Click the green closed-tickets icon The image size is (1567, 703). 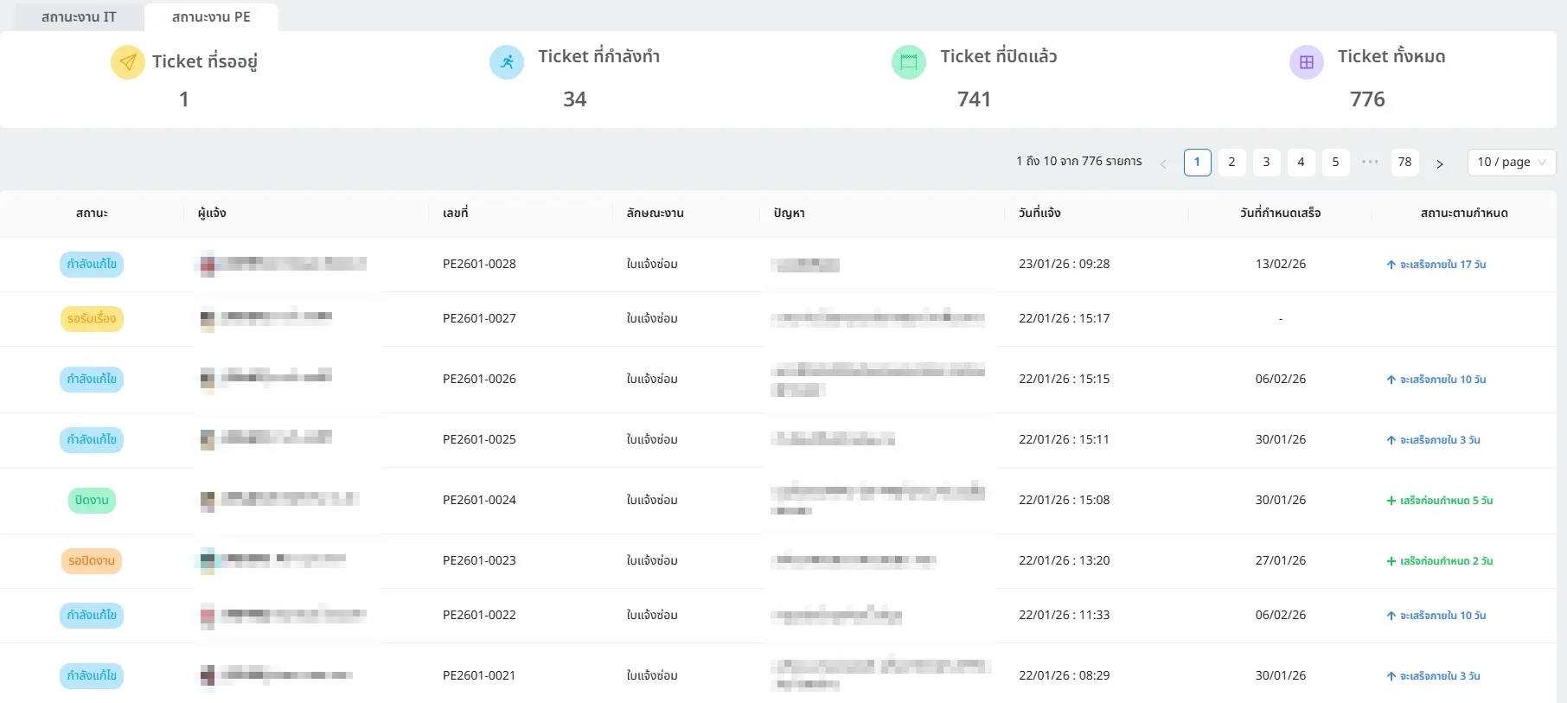[x=909, y=62]
